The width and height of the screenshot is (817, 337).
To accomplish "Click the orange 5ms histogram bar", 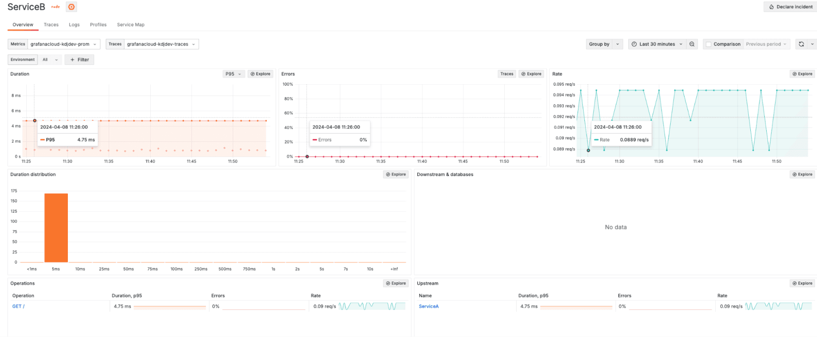I will [x=56, y=228].
